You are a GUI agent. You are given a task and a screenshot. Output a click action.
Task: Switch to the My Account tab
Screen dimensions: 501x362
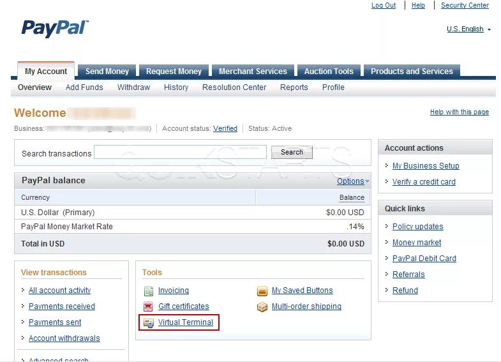pyautogui.click(x=46, y=71)
